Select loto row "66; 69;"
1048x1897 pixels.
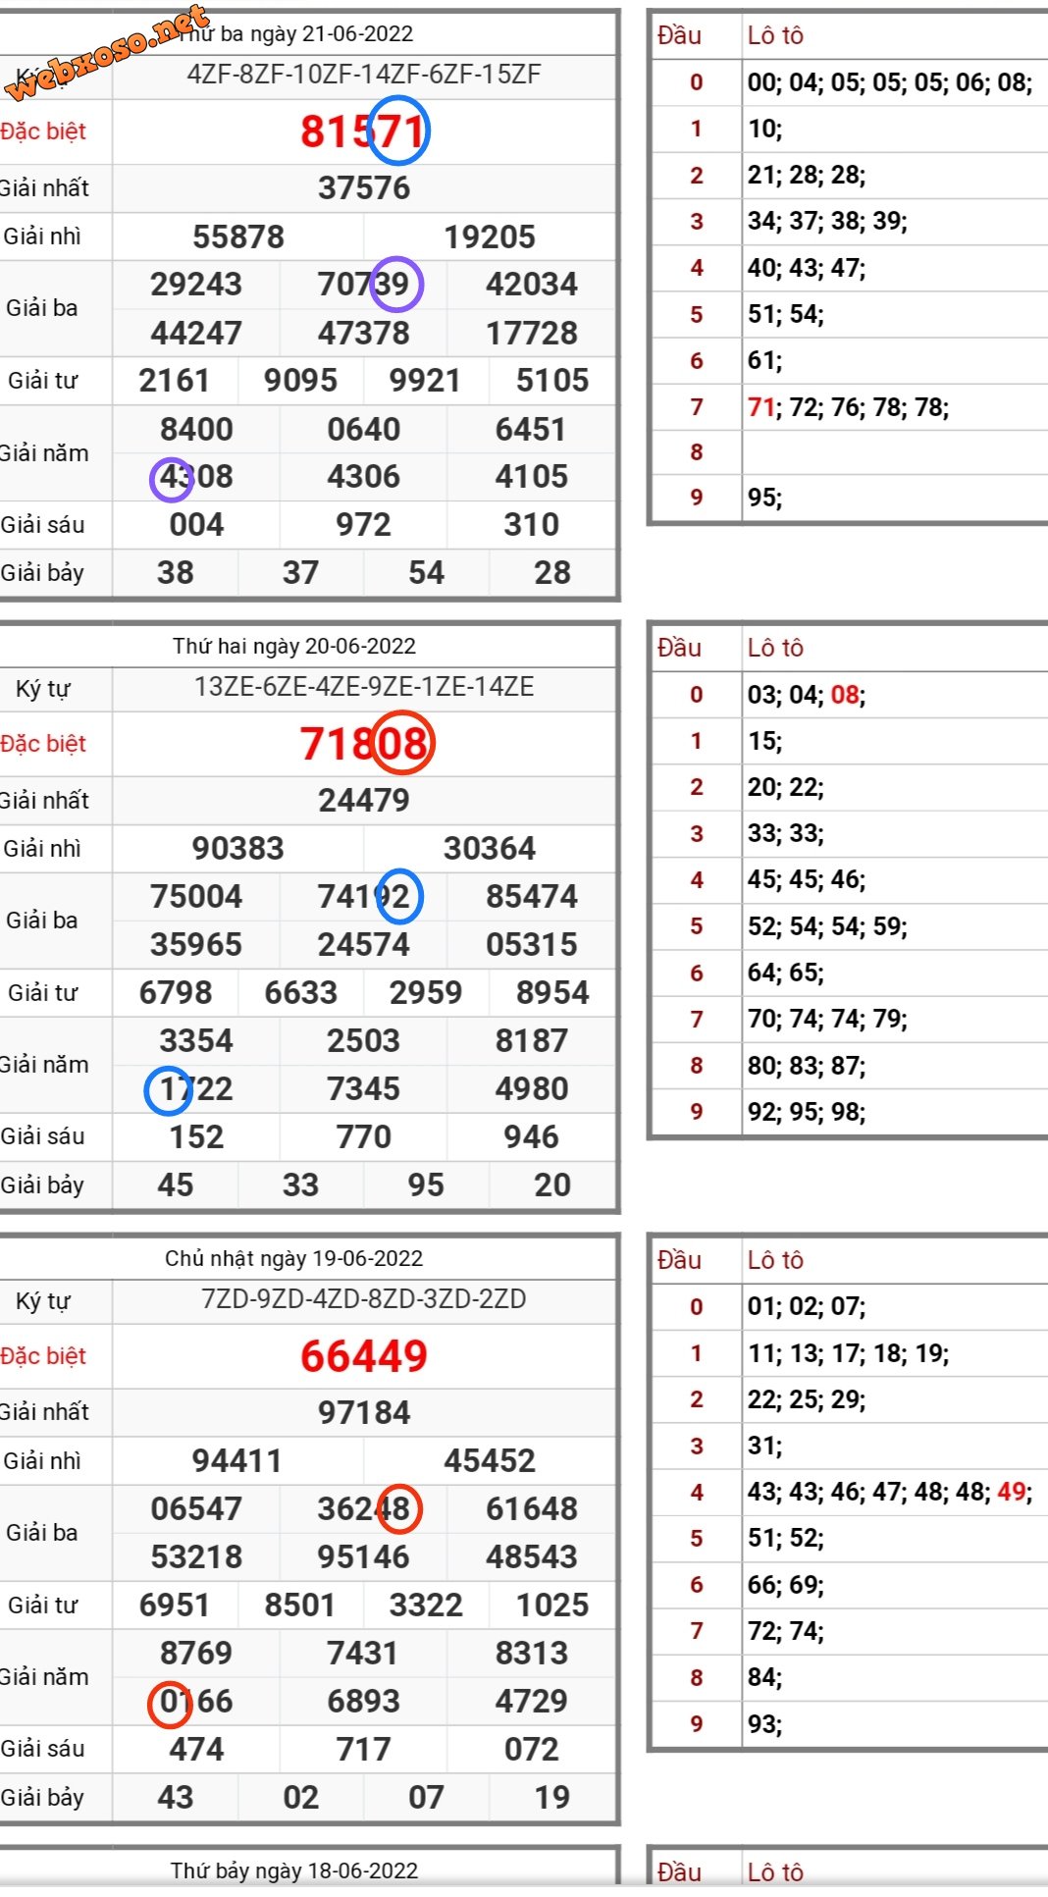click(x=785, y=1585)
